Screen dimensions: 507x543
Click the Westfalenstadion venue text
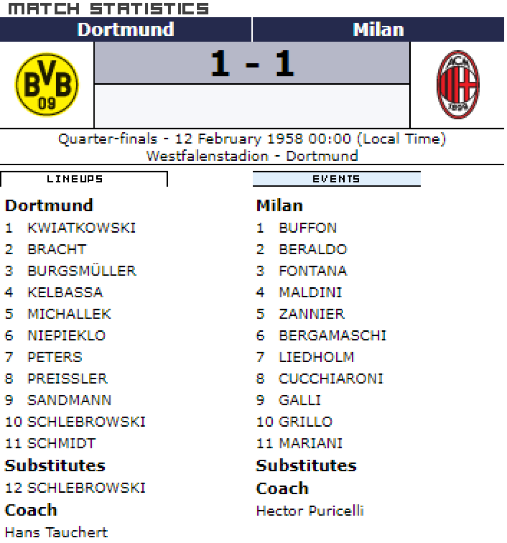tap(207, 156)
